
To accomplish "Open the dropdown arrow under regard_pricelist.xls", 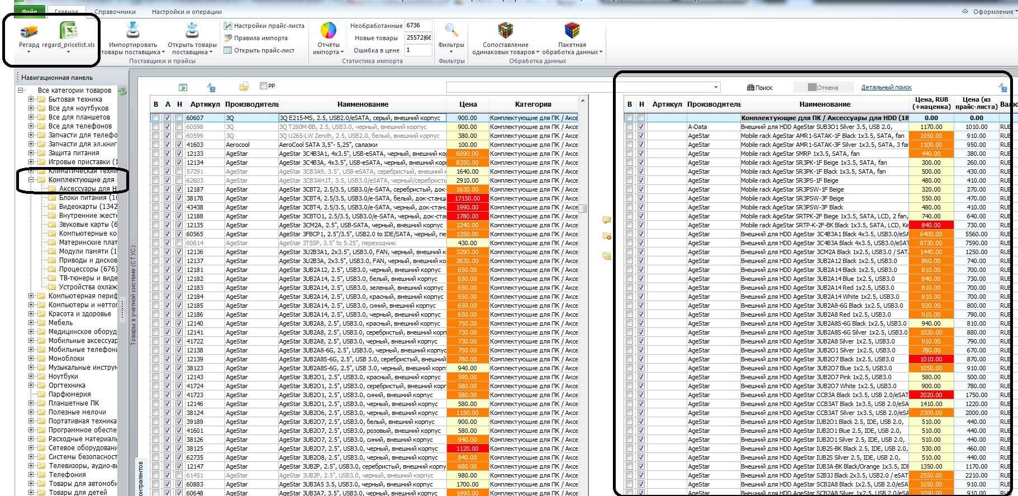I will click(x=68, y=52).
